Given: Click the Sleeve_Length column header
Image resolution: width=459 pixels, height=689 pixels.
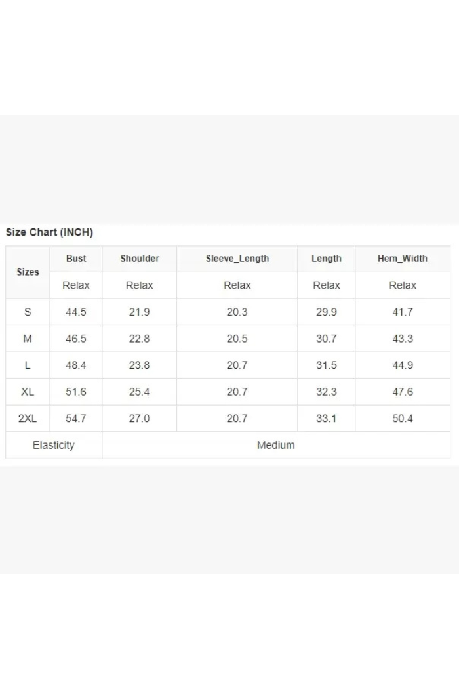Looking at the screenshot, I should pyautogui.click(x=237, y=259).
